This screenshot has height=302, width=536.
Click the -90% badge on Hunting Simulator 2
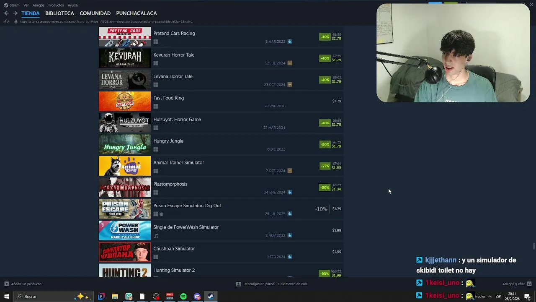(x=325, y=273)
